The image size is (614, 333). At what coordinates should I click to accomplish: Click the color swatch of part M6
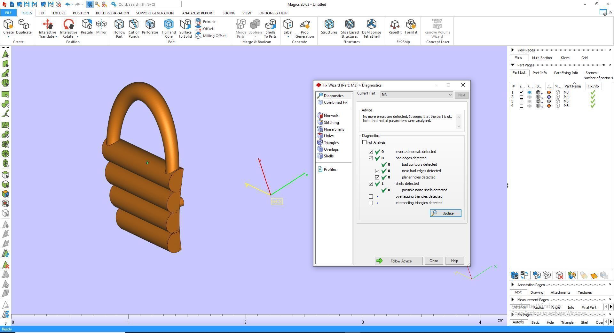[549, 106]
